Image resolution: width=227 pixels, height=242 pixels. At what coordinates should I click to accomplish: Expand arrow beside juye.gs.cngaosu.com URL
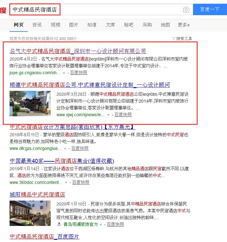(64, 73)
